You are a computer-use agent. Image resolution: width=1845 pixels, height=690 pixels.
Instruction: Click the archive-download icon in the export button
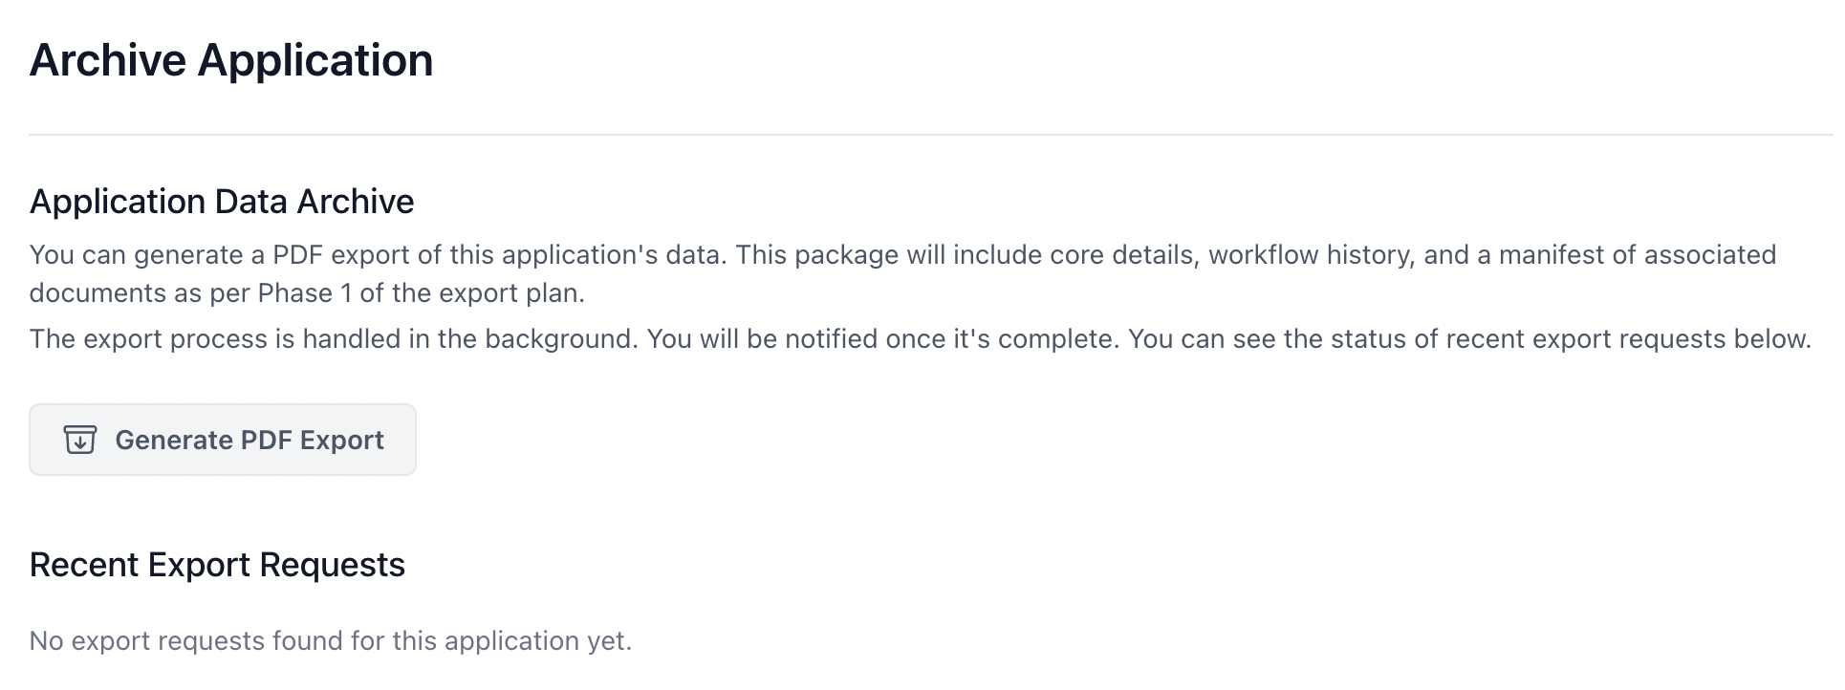(x=80, y=440)
